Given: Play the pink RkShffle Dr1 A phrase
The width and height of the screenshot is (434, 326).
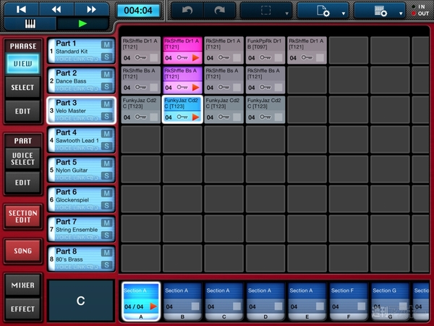Looking at the screenshot, I should coord(196,58).
